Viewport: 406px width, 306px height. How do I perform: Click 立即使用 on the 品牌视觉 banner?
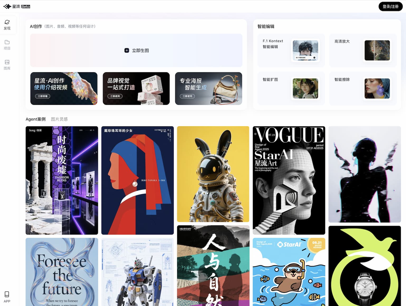tap(115, 96)
